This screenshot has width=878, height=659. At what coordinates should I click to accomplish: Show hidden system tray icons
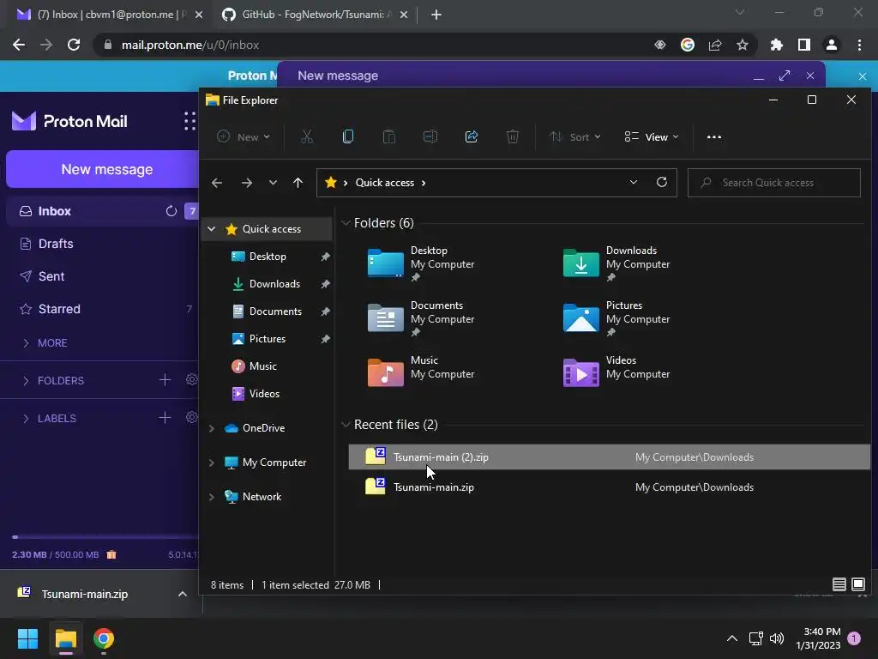pos(732,638)
